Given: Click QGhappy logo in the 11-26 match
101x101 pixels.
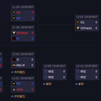Looking at the screenshot, I should pyautogui.click(x=14, y=33).
